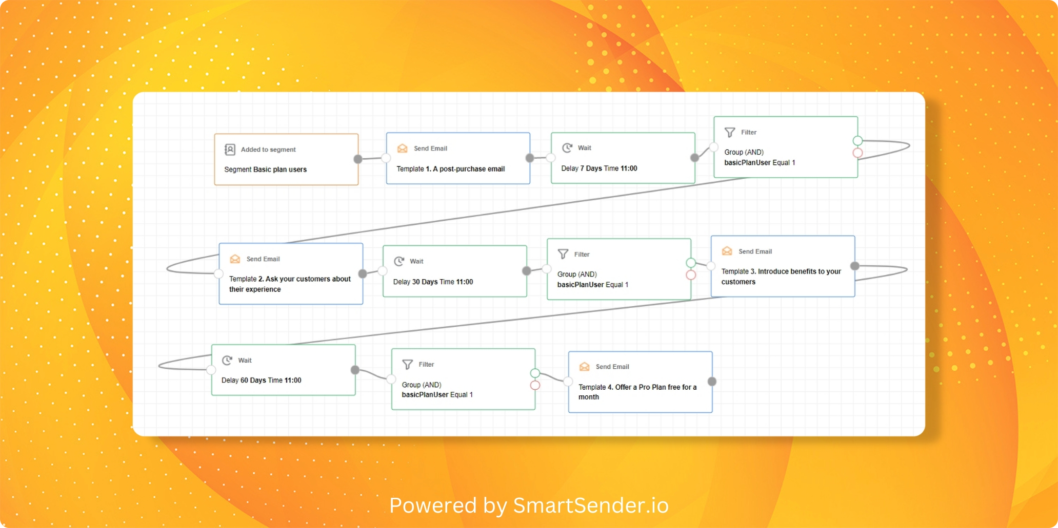Click the clock icon on 7 Days wait node
This screenshot has height=528, width=1058.
point(567,148)
